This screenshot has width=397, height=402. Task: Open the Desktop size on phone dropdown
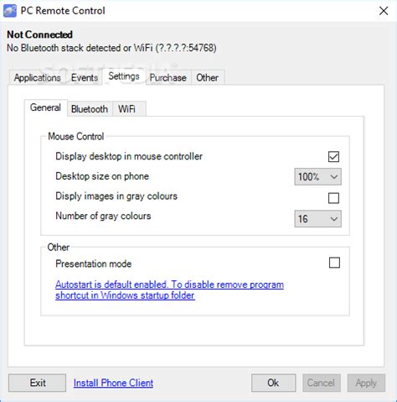pyautogui.click(x=317, y=176)
